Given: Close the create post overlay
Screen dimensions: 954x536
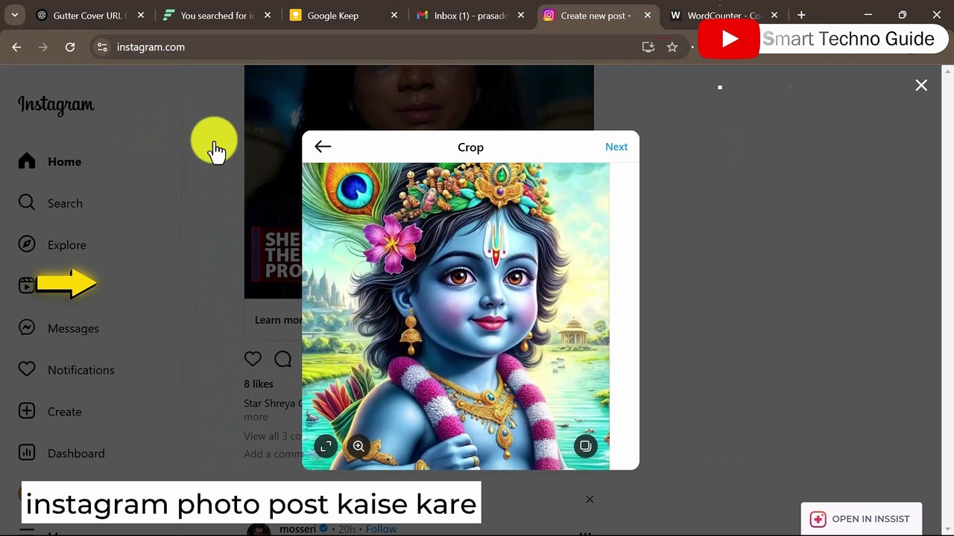Looking at the screenshot, I should coord(921,86).
